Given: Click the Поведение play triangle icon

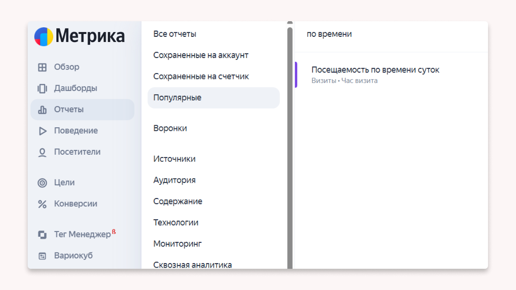Looking at the screenshot, I should (x=42, y=131).
